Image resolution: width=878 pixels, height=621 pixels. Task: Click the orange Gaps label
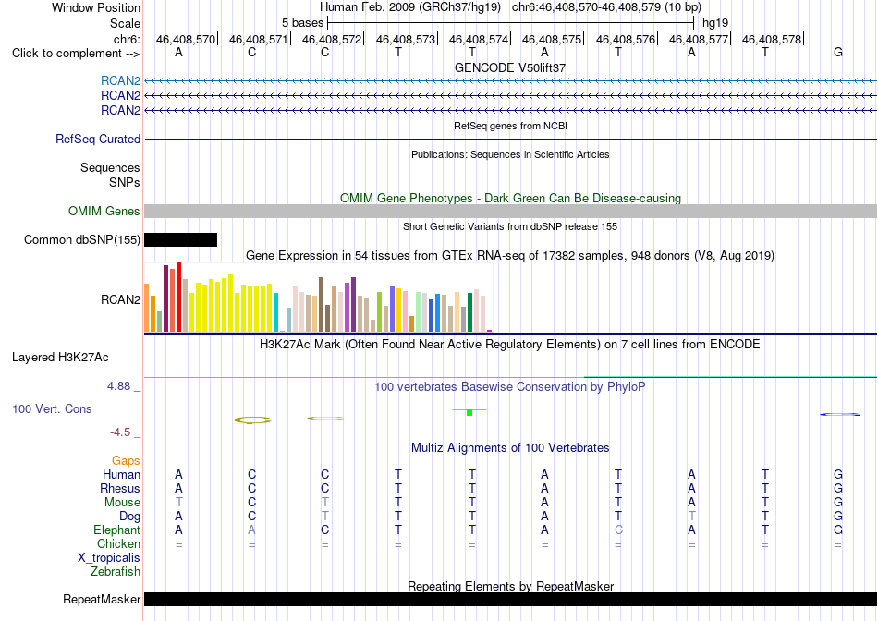click(126, 460)
